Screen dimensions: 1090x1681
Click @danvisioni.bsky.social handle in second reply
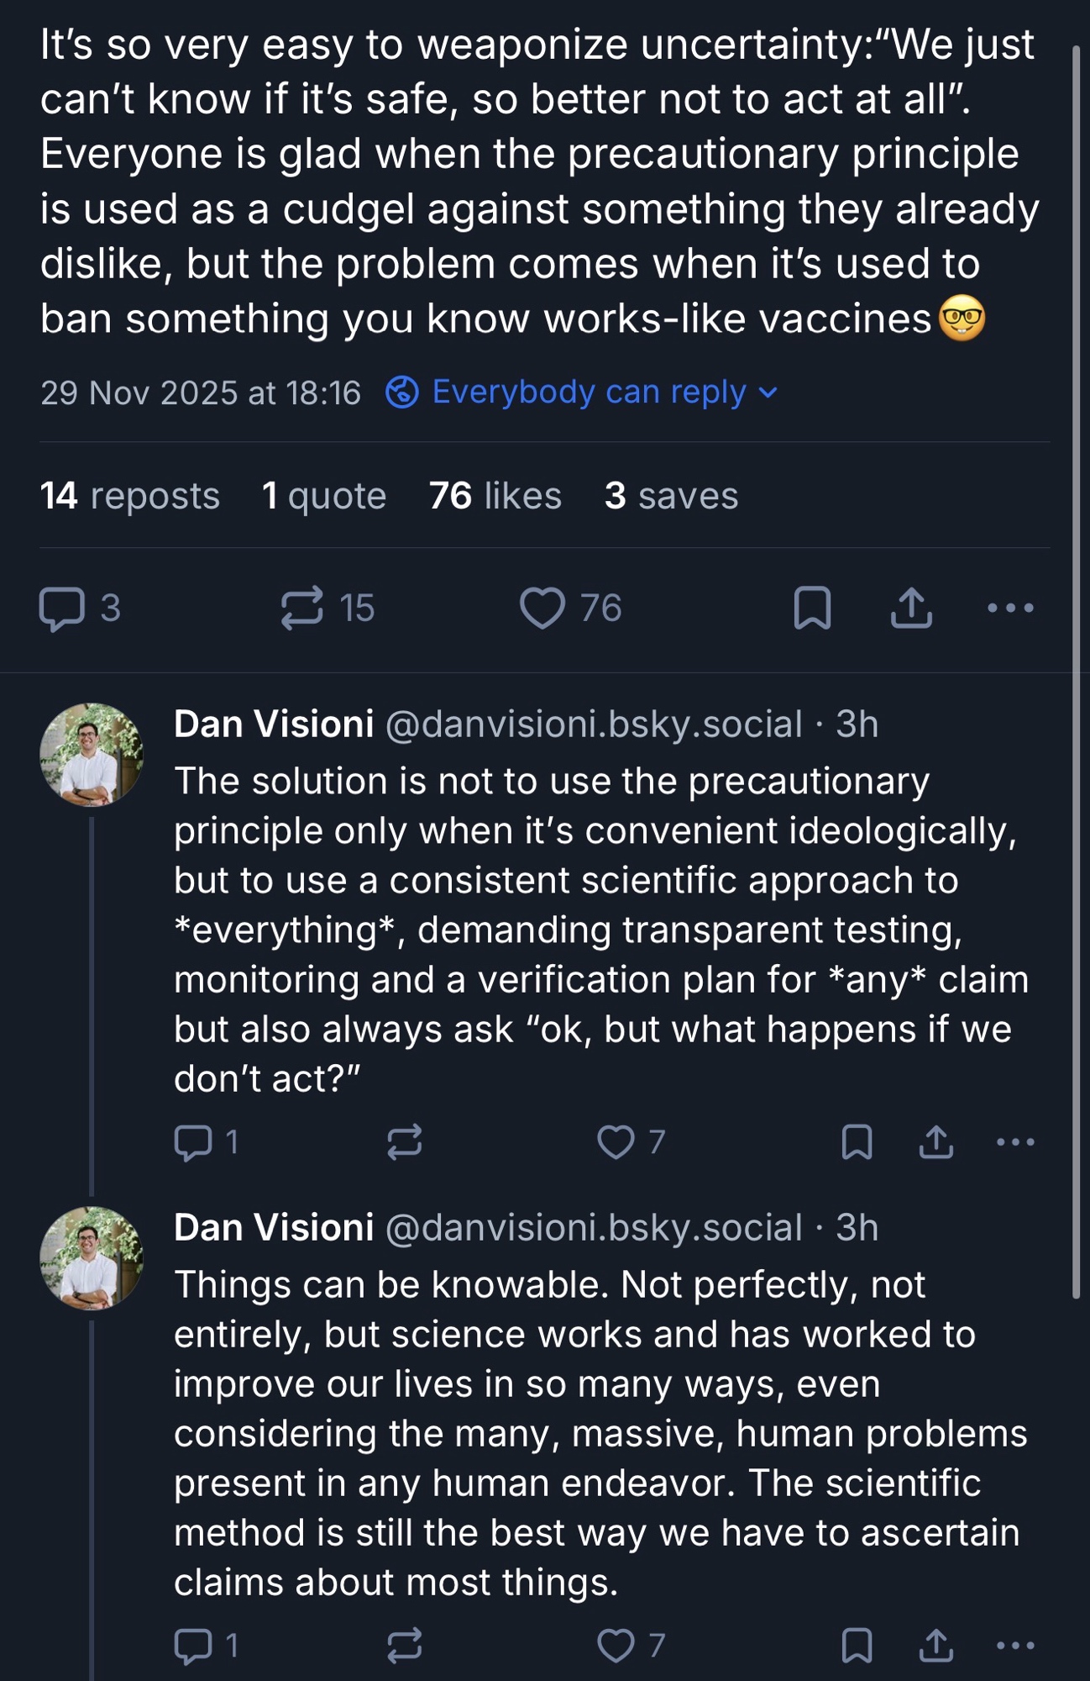[x=593, y=1228]
